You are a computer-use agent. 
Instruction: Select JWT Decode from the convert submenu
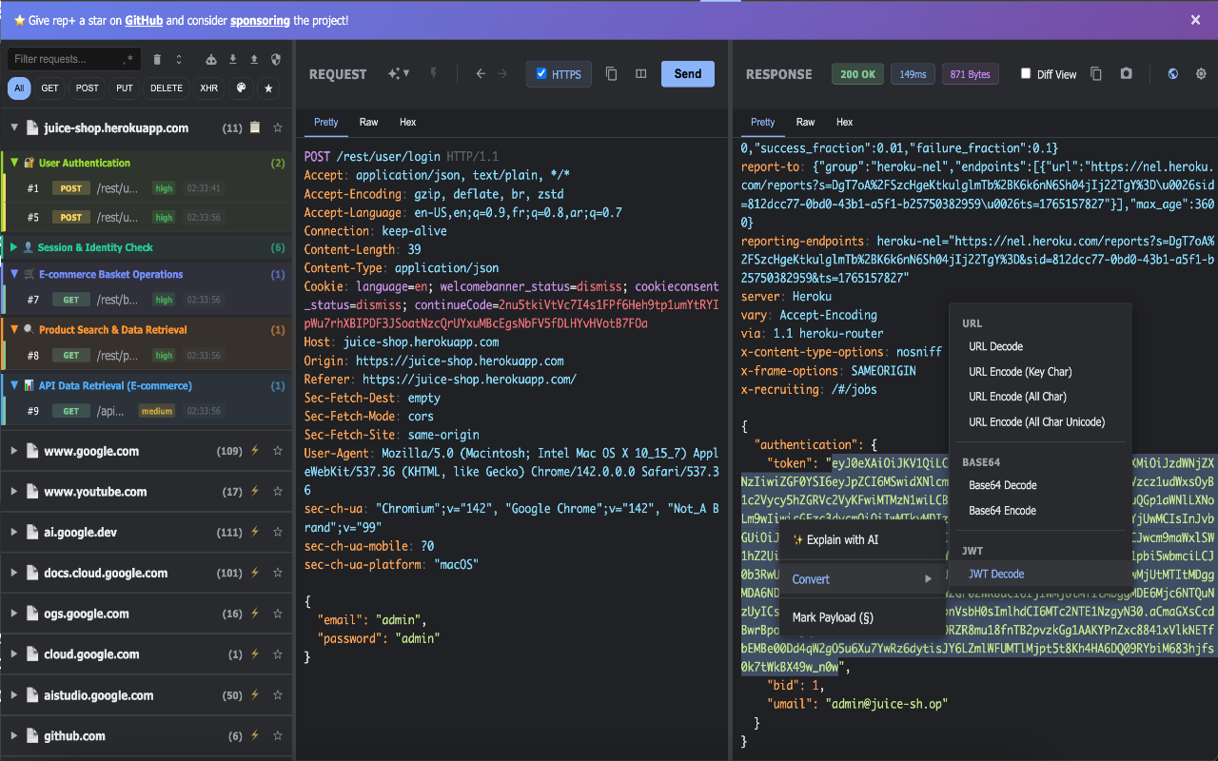[x=996, y=574]
